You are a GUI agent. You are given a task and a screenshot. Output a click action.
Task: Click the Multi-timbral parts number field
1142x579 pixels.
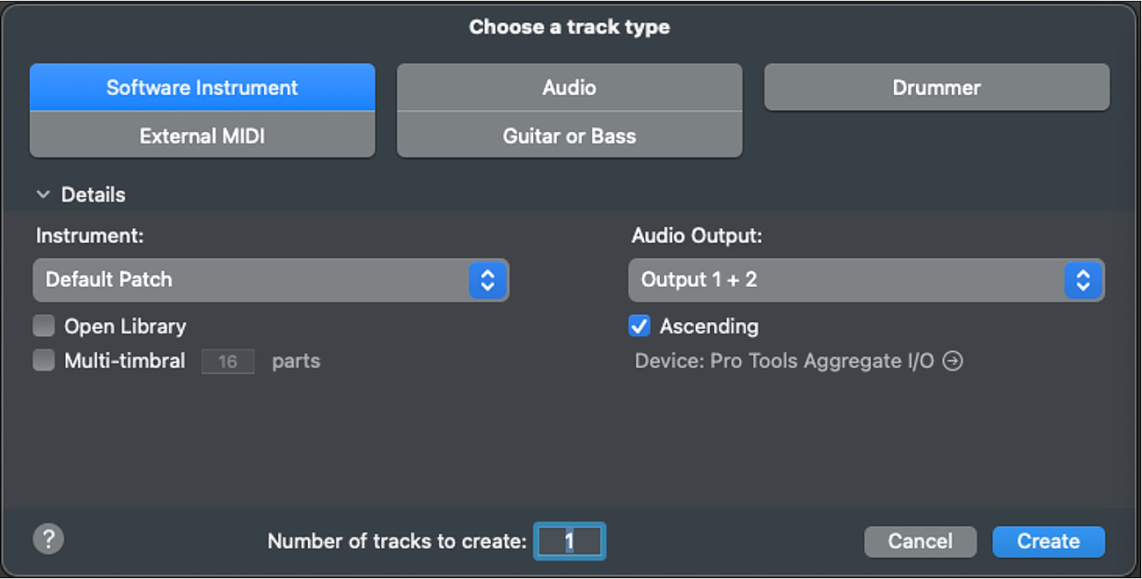(228, 361)
